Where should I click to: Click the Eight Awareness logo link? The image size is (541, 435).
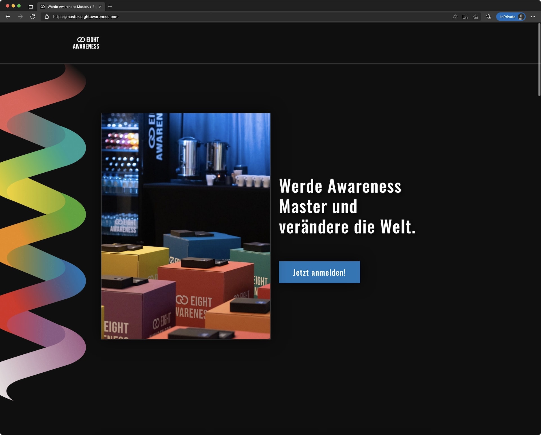tap(86, 43)
